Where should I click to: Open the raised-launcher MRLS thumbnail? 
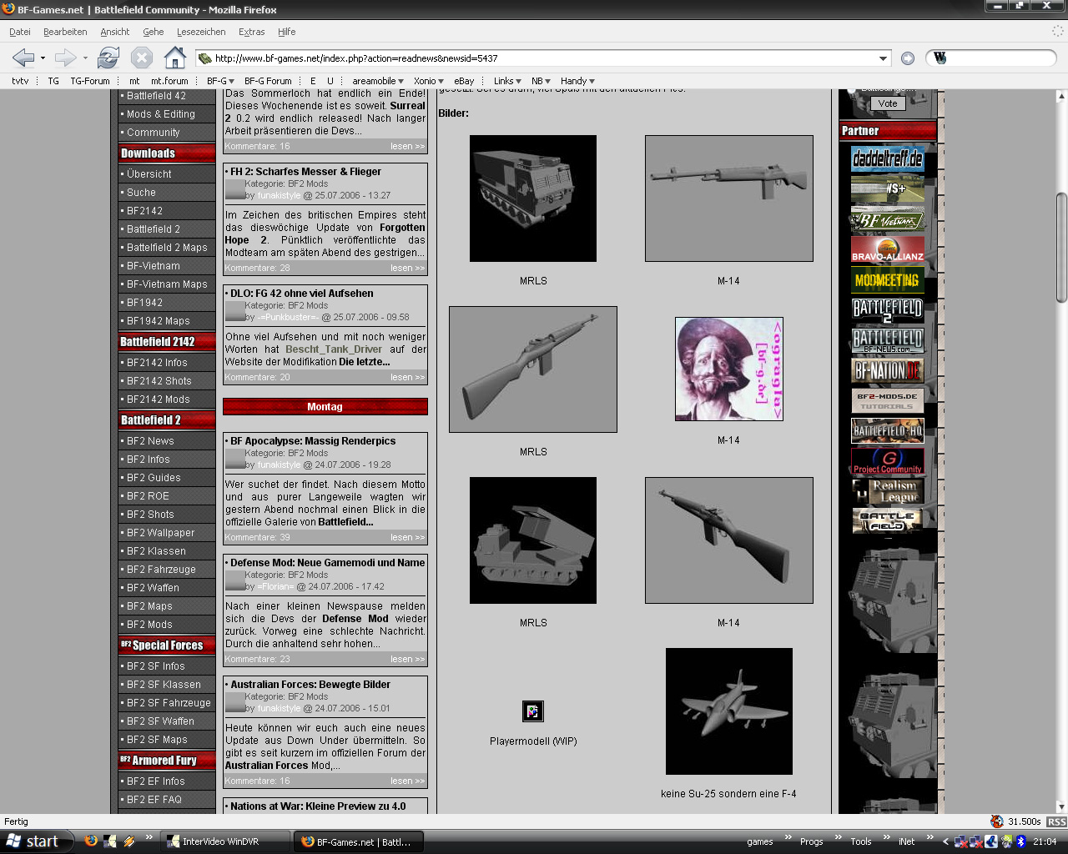[x=533, y=540]
